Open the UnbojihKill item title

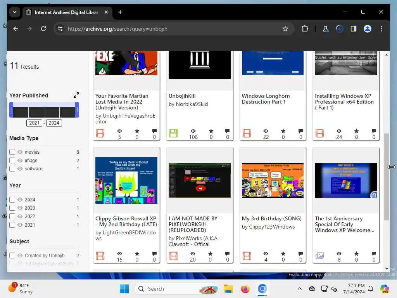point(182,96)
